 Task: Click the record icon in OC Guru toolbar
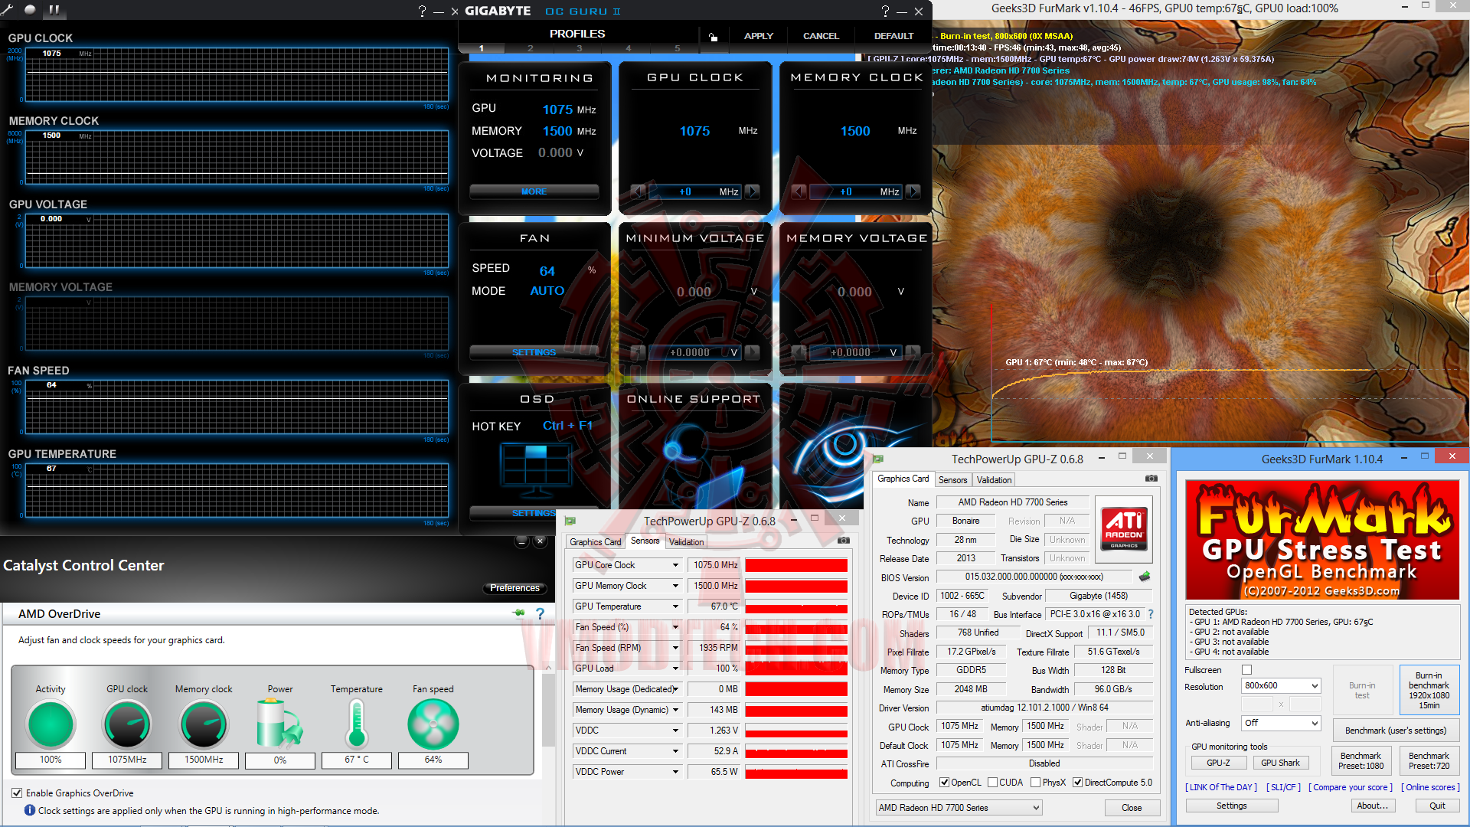[30, 11]
